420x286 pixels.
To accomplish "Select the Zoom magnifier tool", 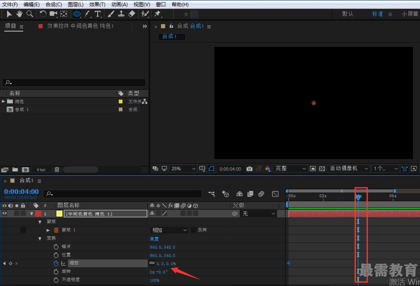I will pos(30,14).
